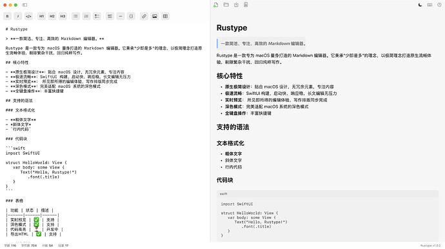Click the '代码块' heading in preview
This screenshot has width=445, height=249.
pos(224,180)
